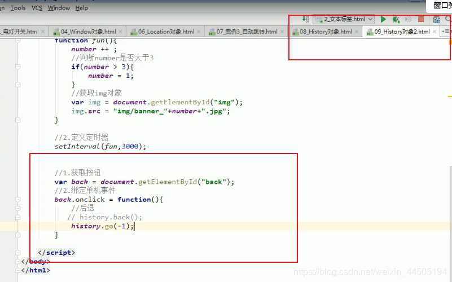Click on the setInterval(fun,3000); line
The width and height of the screenshot is (452, 282).
click(x=100, y=146)
